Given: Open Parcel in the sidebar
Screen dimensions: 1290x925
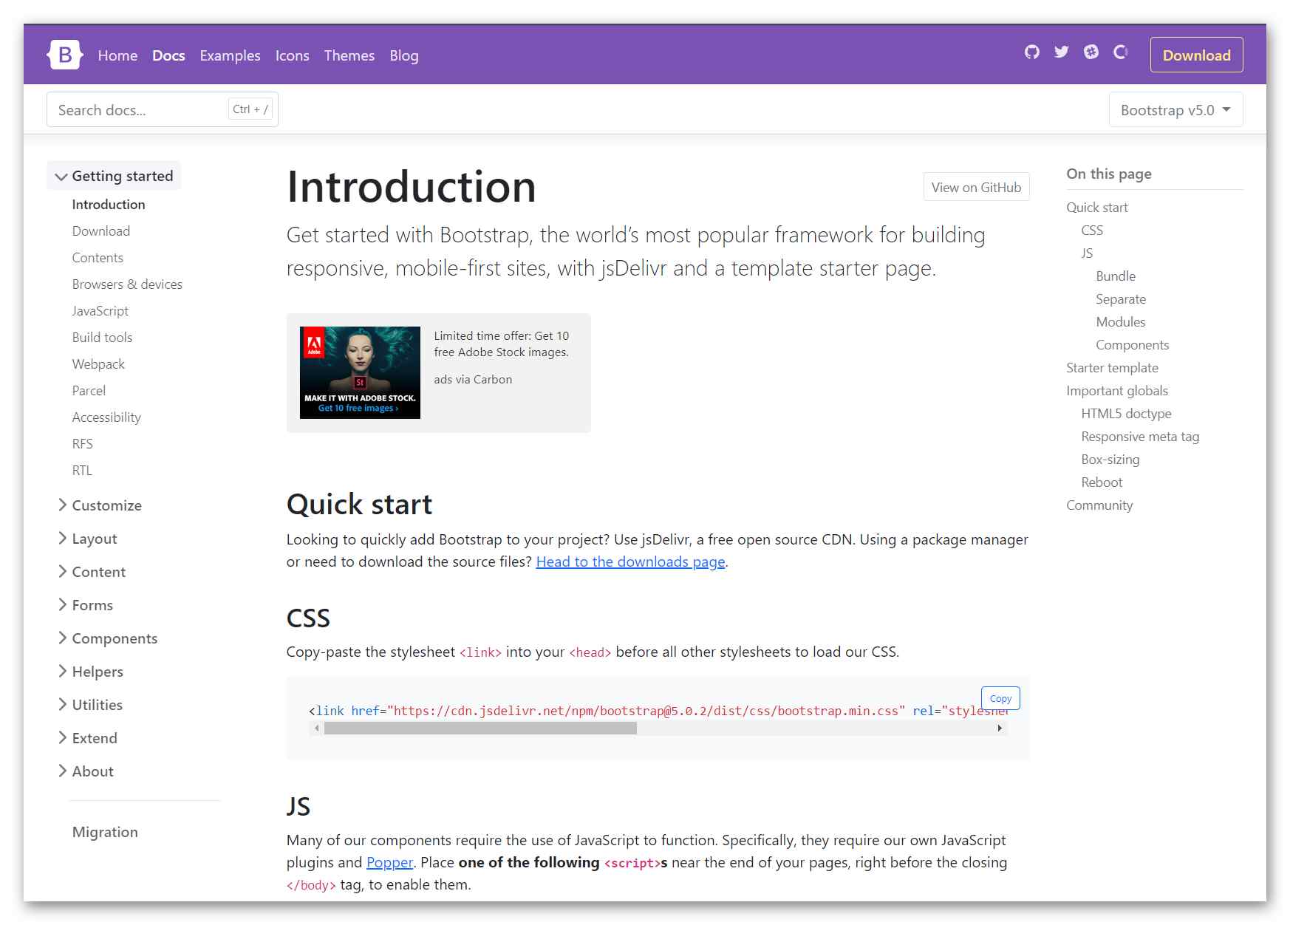Looking at the screenshot, I should coord(89,390).
